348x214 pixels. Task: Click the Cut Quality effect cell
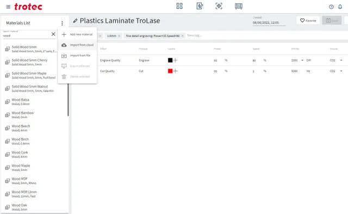point(107,71)
